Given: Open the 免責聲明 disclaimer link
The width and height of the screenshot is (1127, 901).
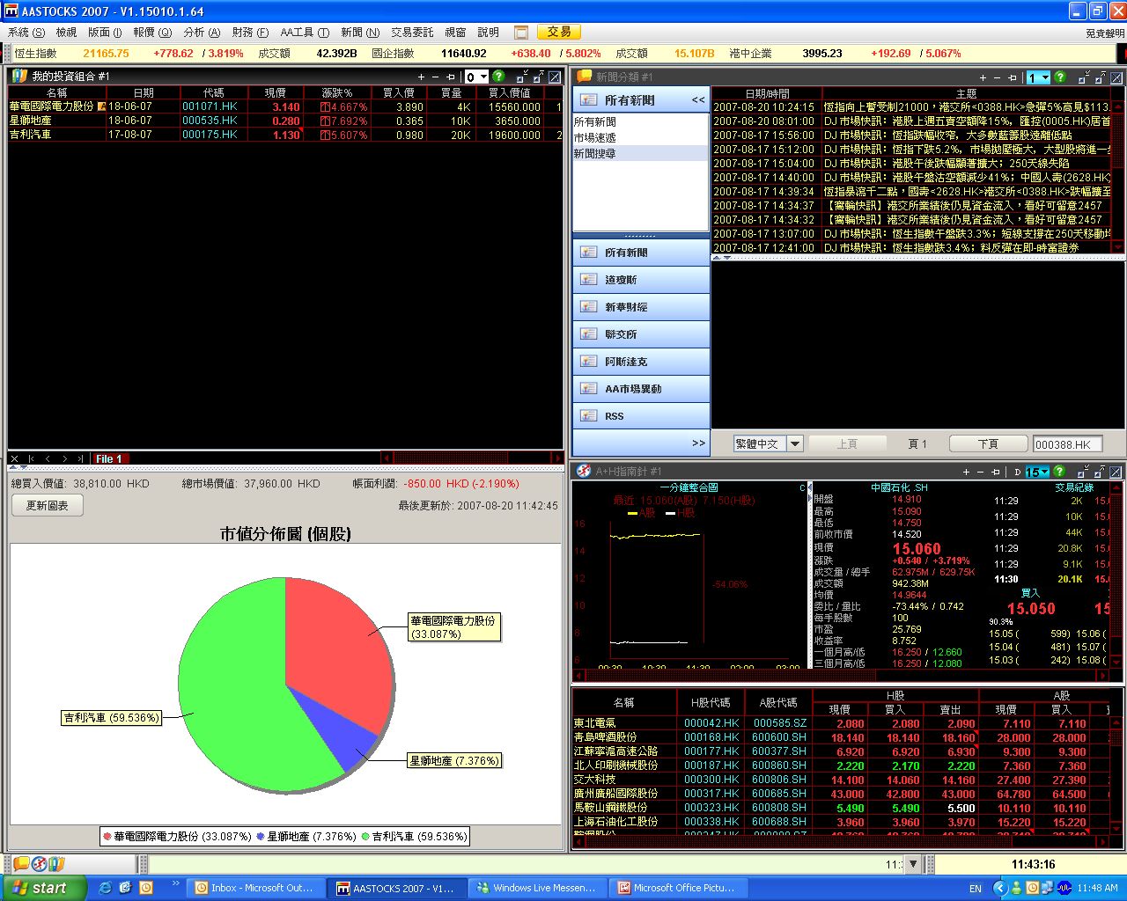Looking at the screenshot, I should [1104, 33].
